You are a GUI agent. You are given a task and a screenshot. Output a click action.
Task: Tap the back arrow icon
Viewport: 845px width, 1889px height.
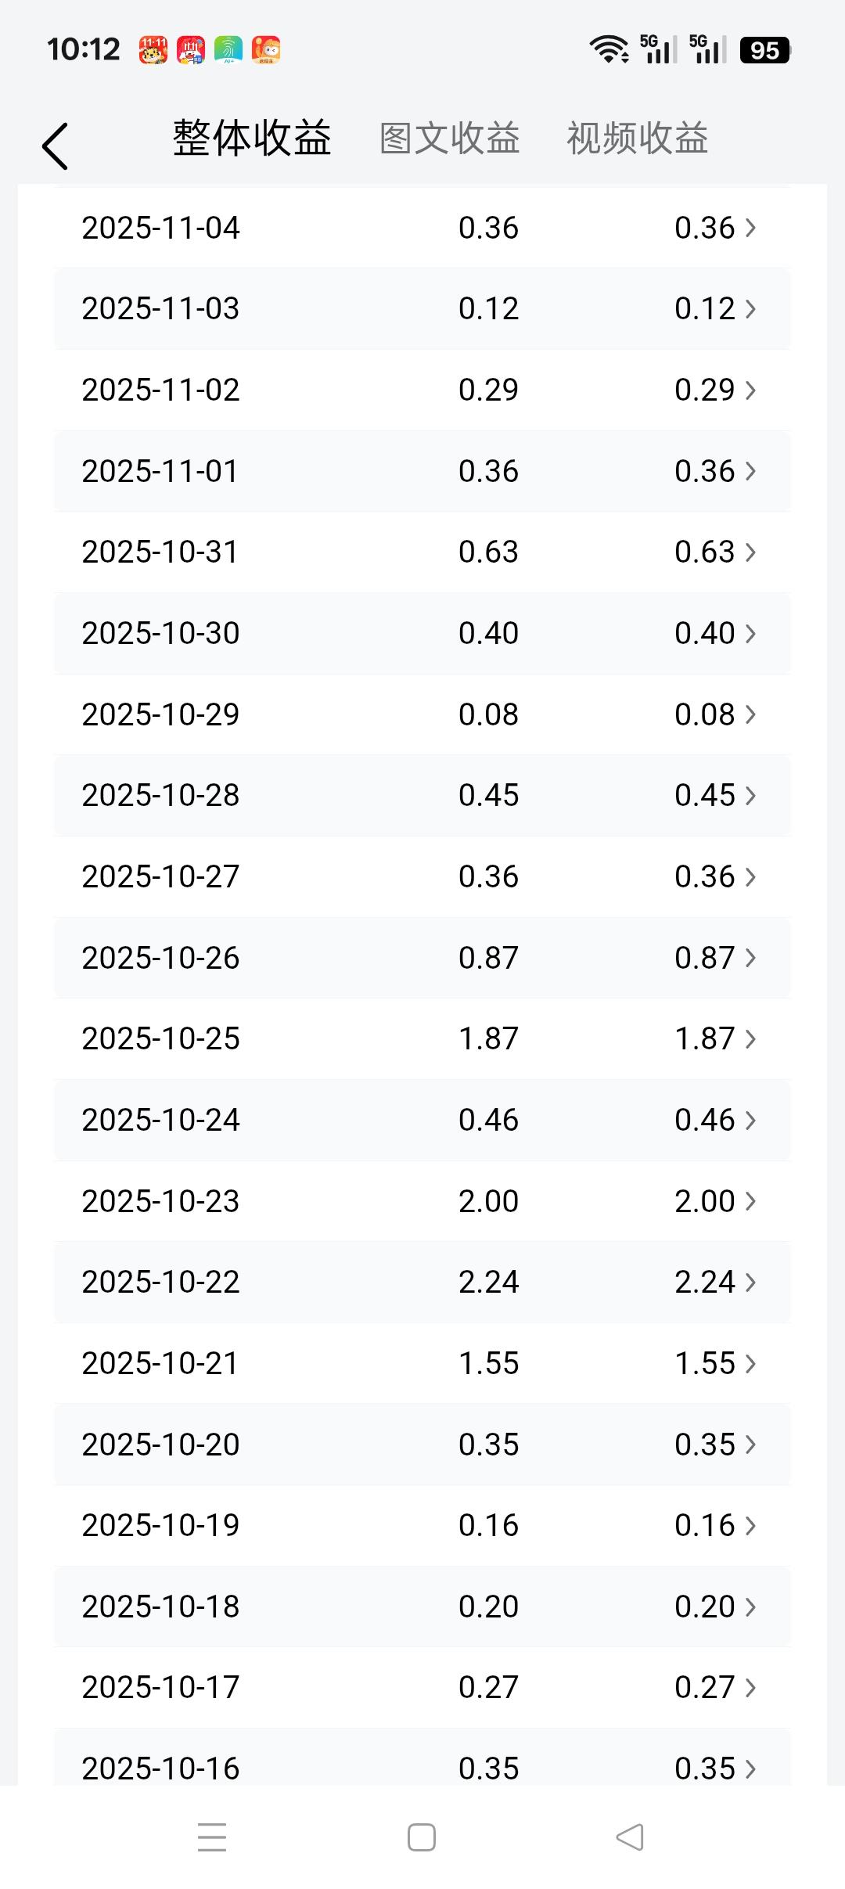(56, 146)
